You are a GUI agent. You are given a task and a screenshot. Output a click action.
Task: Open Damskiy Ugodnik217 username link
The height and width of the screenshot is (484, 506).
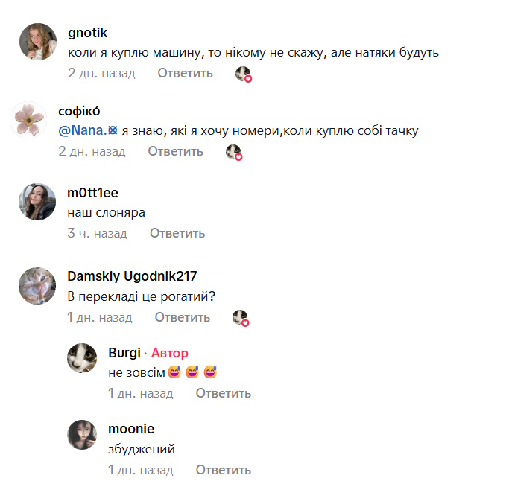[132, 276]
